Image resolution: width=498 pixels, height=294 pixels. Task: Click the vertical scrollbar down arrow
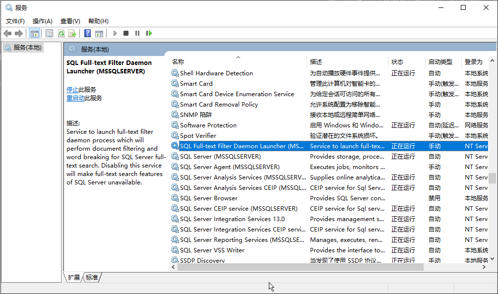click(492, 259)
